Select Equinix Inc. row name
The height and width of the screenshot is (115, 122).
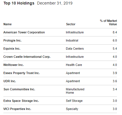(12, 49)
